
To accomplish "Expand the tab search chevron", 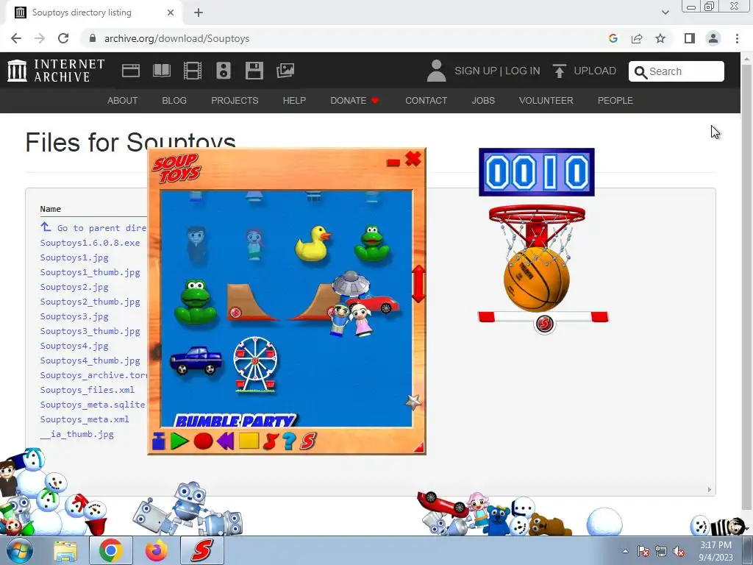I will (665, 13).
